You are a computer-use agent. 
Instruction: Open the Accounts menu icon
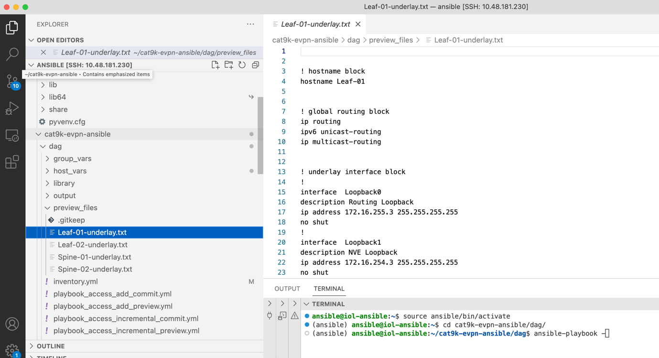coord(12,324)
